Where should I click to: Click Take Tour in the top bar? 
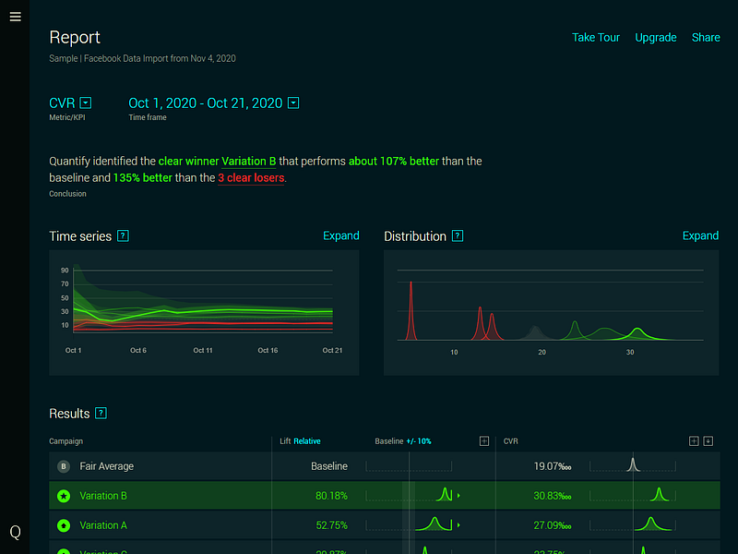(595, 37)
